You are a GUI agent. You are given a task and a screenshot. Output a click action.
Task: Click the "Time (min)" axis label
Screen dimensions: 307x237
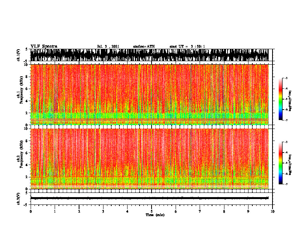click(155, 215)
